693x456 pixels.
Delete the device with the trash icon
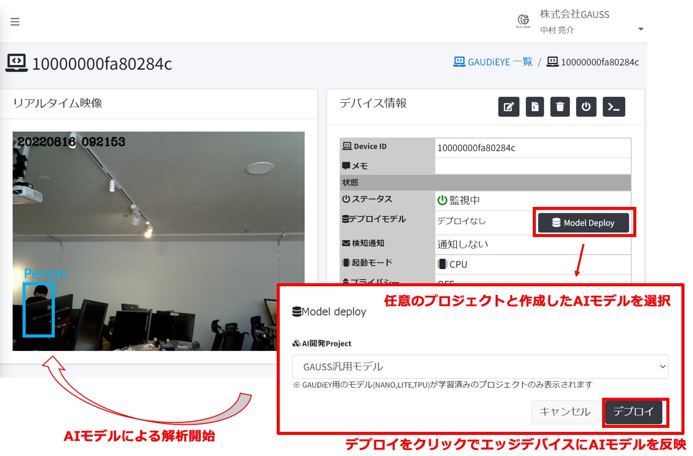coord(560,106)
